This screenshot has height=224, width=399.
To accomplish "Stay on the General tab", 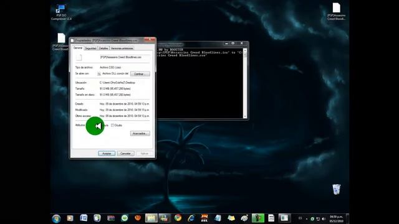I will point(78,48).
